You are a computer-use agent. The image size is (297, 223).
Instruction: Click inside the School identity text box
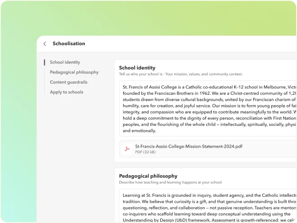coord(208,108)
